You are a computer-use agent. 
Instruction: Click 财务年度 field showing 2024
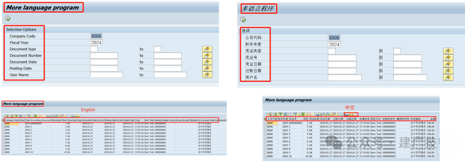pyautogui.click(x=334, y=44)
